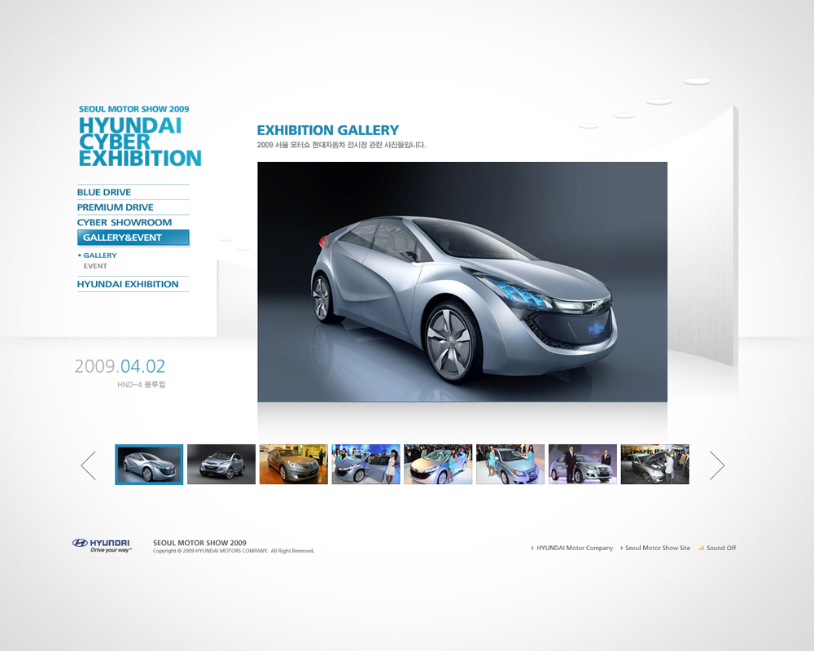This screenshot has width=814, height=651.
Task: Click the Hyundai logo in footer
Action: point(101,545)
